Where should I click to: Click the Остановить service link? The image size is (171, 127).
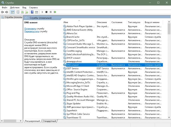click(x=30, y=29)
